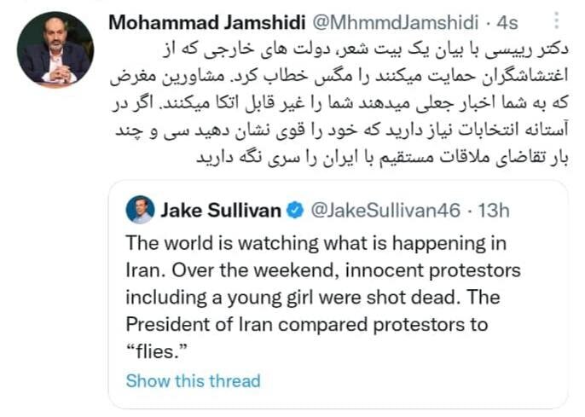The width and height of the screenshot is (585, 417).
Task: Click the blue verified badge icon
Action: click(289, 209)
